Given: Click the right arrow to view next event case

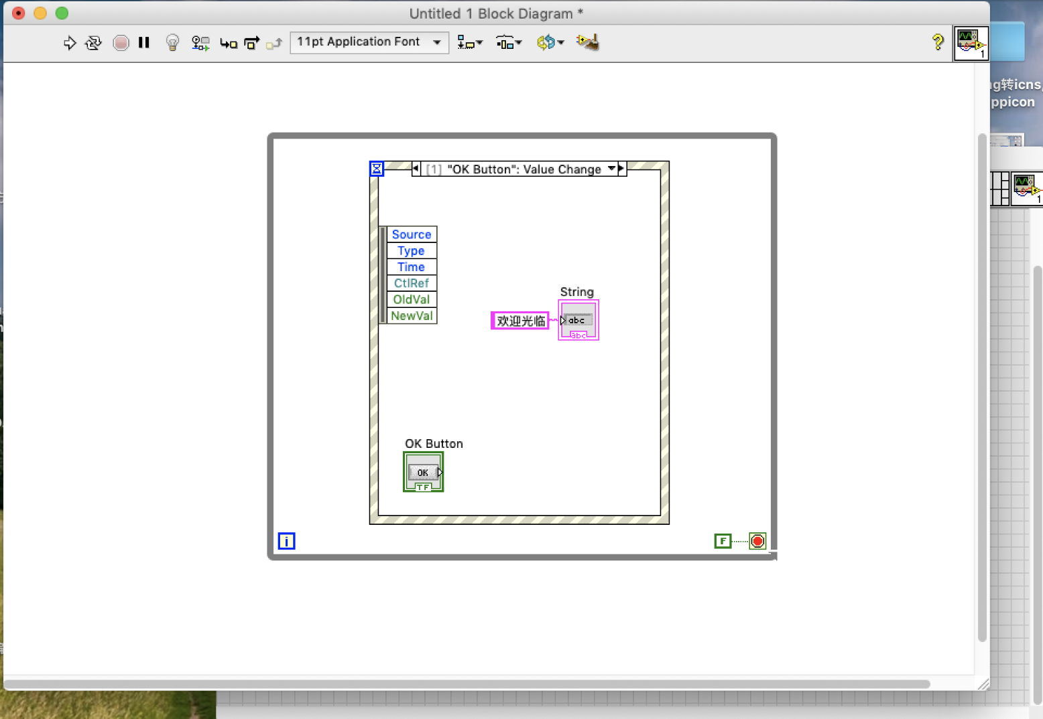Looking at the screenshot, I should coord(620,169).
